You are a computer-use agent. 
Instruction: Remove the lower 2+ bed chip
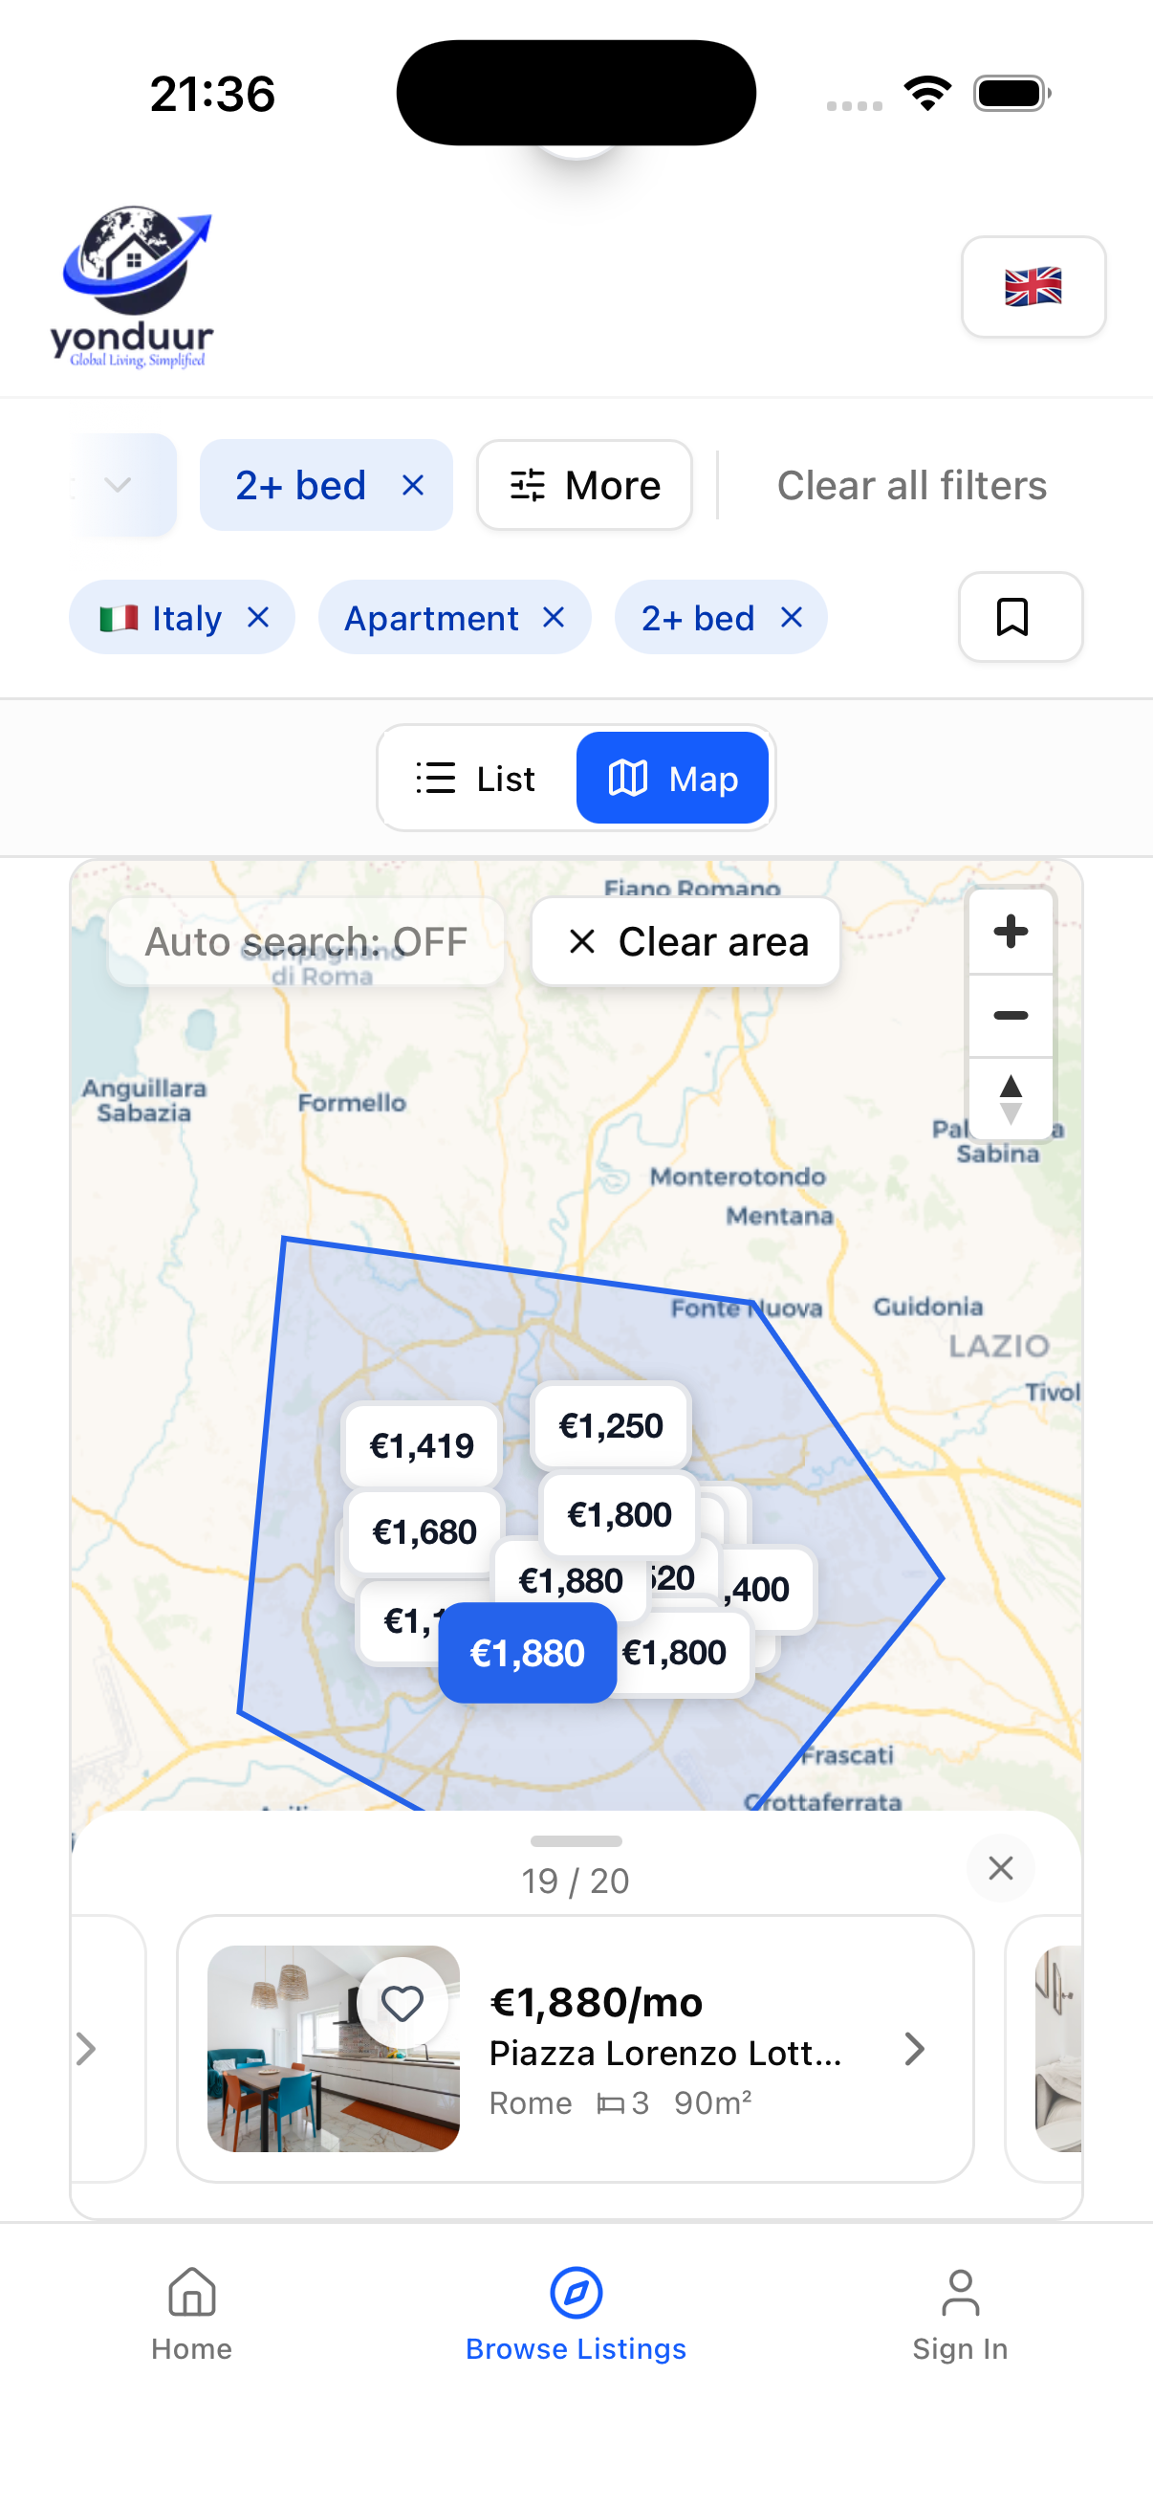[x=792, y=617]
